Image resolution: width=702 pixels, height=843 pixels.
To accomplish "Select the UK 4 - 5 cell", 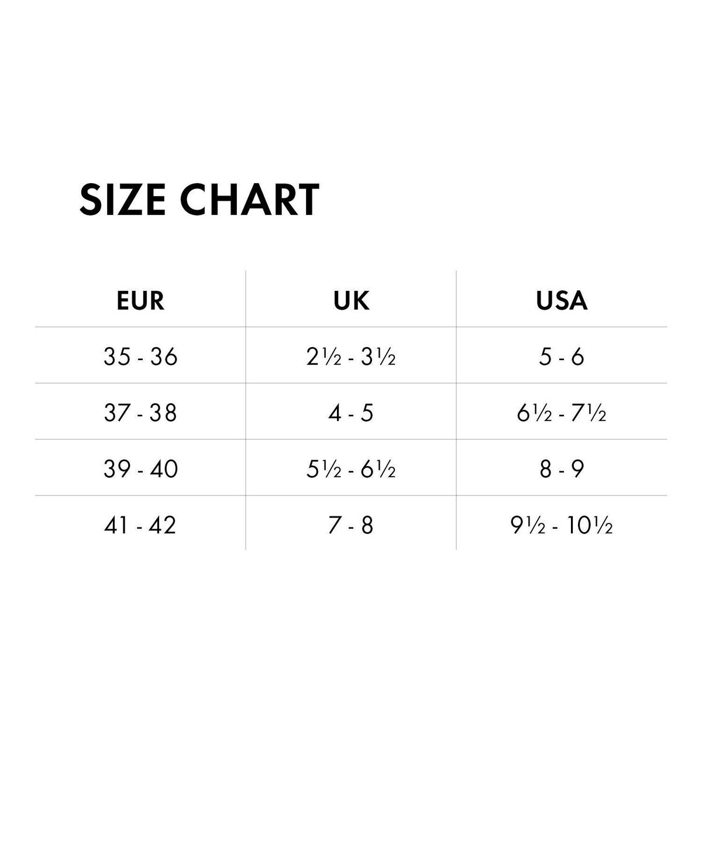I will (x=351, y=413).
